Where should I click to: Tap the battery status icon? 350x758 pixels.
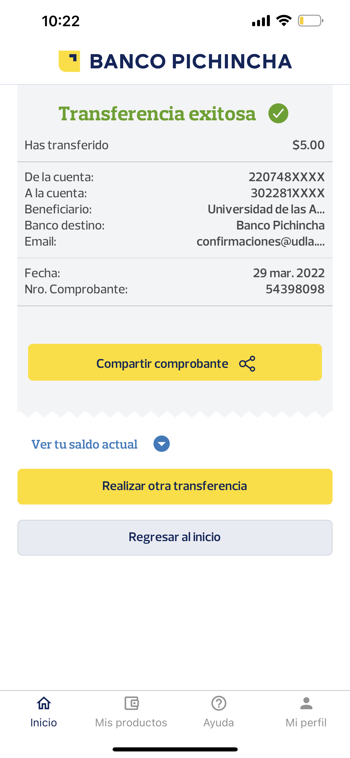[310, 21]
